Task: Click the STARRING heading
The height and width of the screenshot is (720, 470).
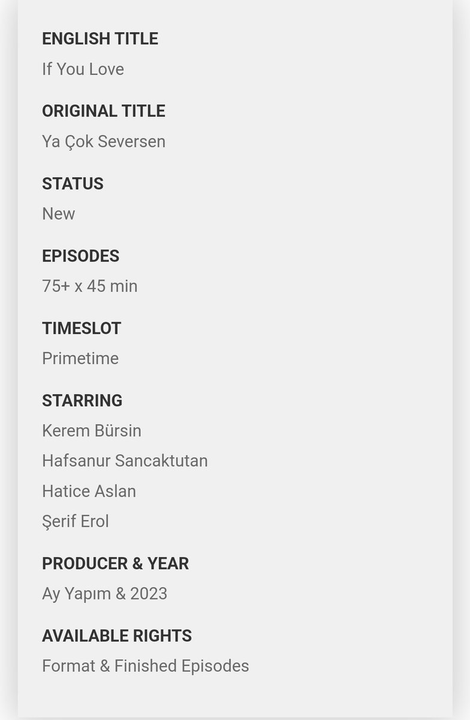Action: click(x=82, y=401)
